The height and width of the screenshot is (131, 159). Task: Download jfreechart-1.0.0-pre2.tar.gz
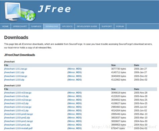tap(18, 114)
